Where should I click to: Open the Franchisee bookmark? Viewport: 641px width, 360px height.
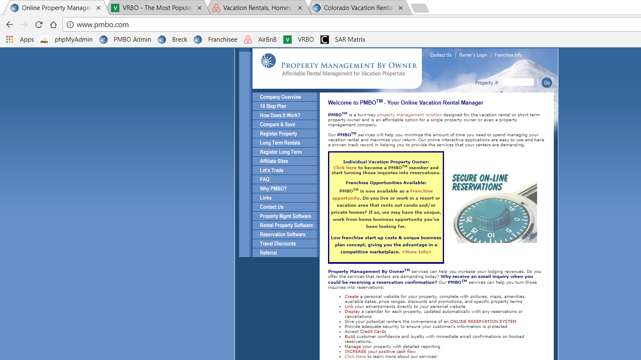215,39
